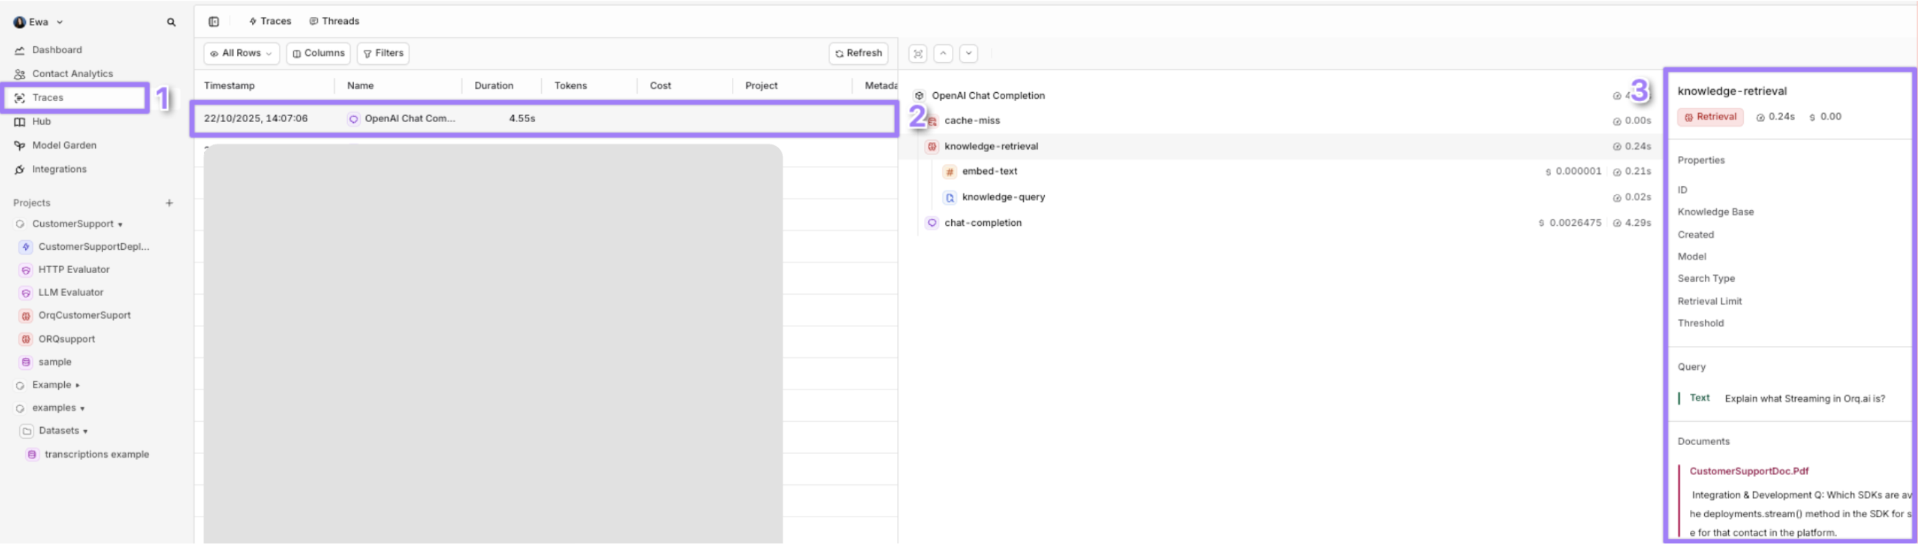This screenshot has height=550, width=1927.
Task: Add a new project with plus icon
Action: click(x=170, y=203)
